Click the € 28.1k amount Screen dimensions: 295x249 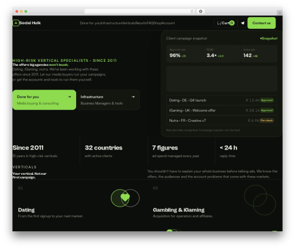(253, 110)
